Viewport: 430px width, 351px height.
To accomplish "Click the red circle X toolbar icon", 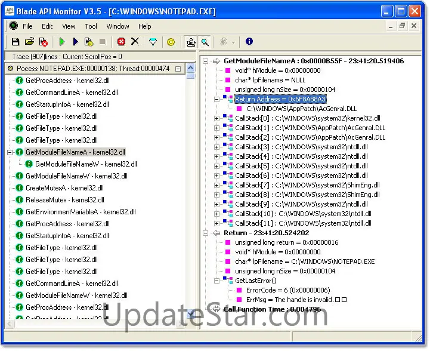I will click(x=121, y=42).
